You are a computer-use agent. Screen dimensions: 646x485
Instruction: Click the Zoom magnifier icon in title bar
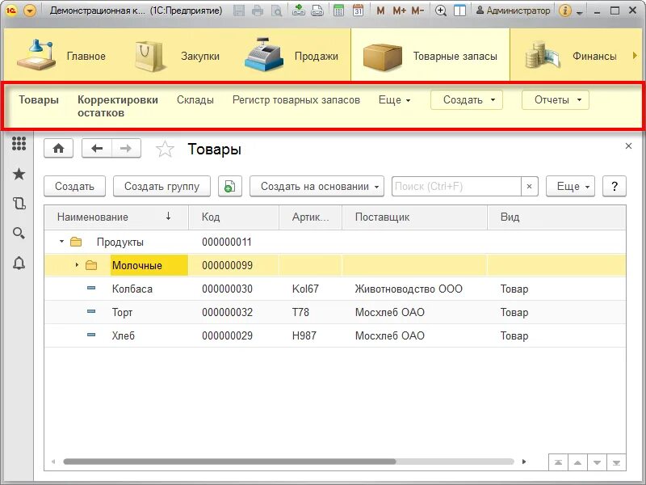pyautogui.click(x=441, y=11)
